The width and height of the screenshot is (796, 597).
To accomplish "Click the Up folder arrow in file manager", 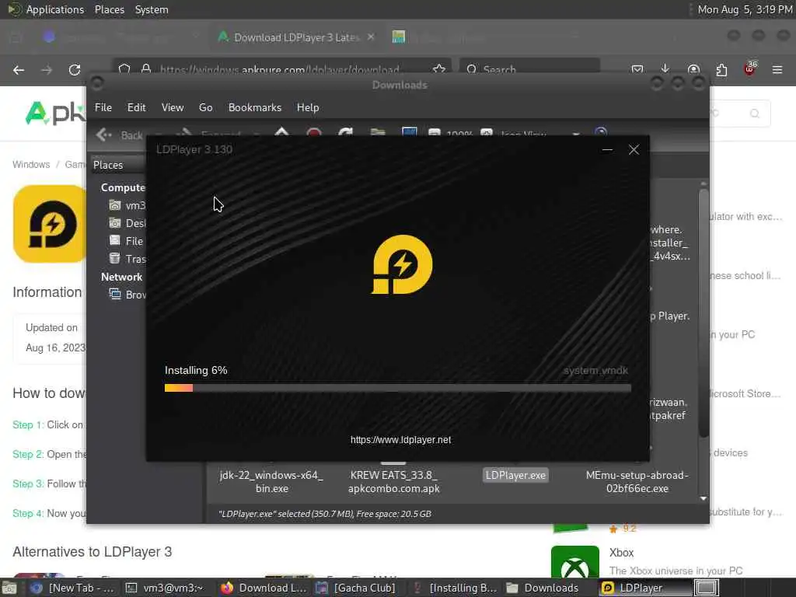I will coord(281,133).
